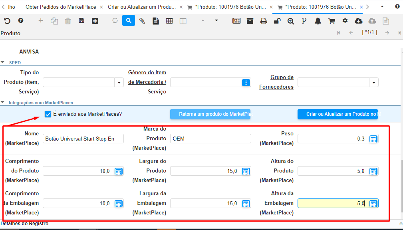Image resolution: width=403 pixels, height=230 pixels.
Task: Open Tipo do Produto dropdown
Action: pos(119,83)
